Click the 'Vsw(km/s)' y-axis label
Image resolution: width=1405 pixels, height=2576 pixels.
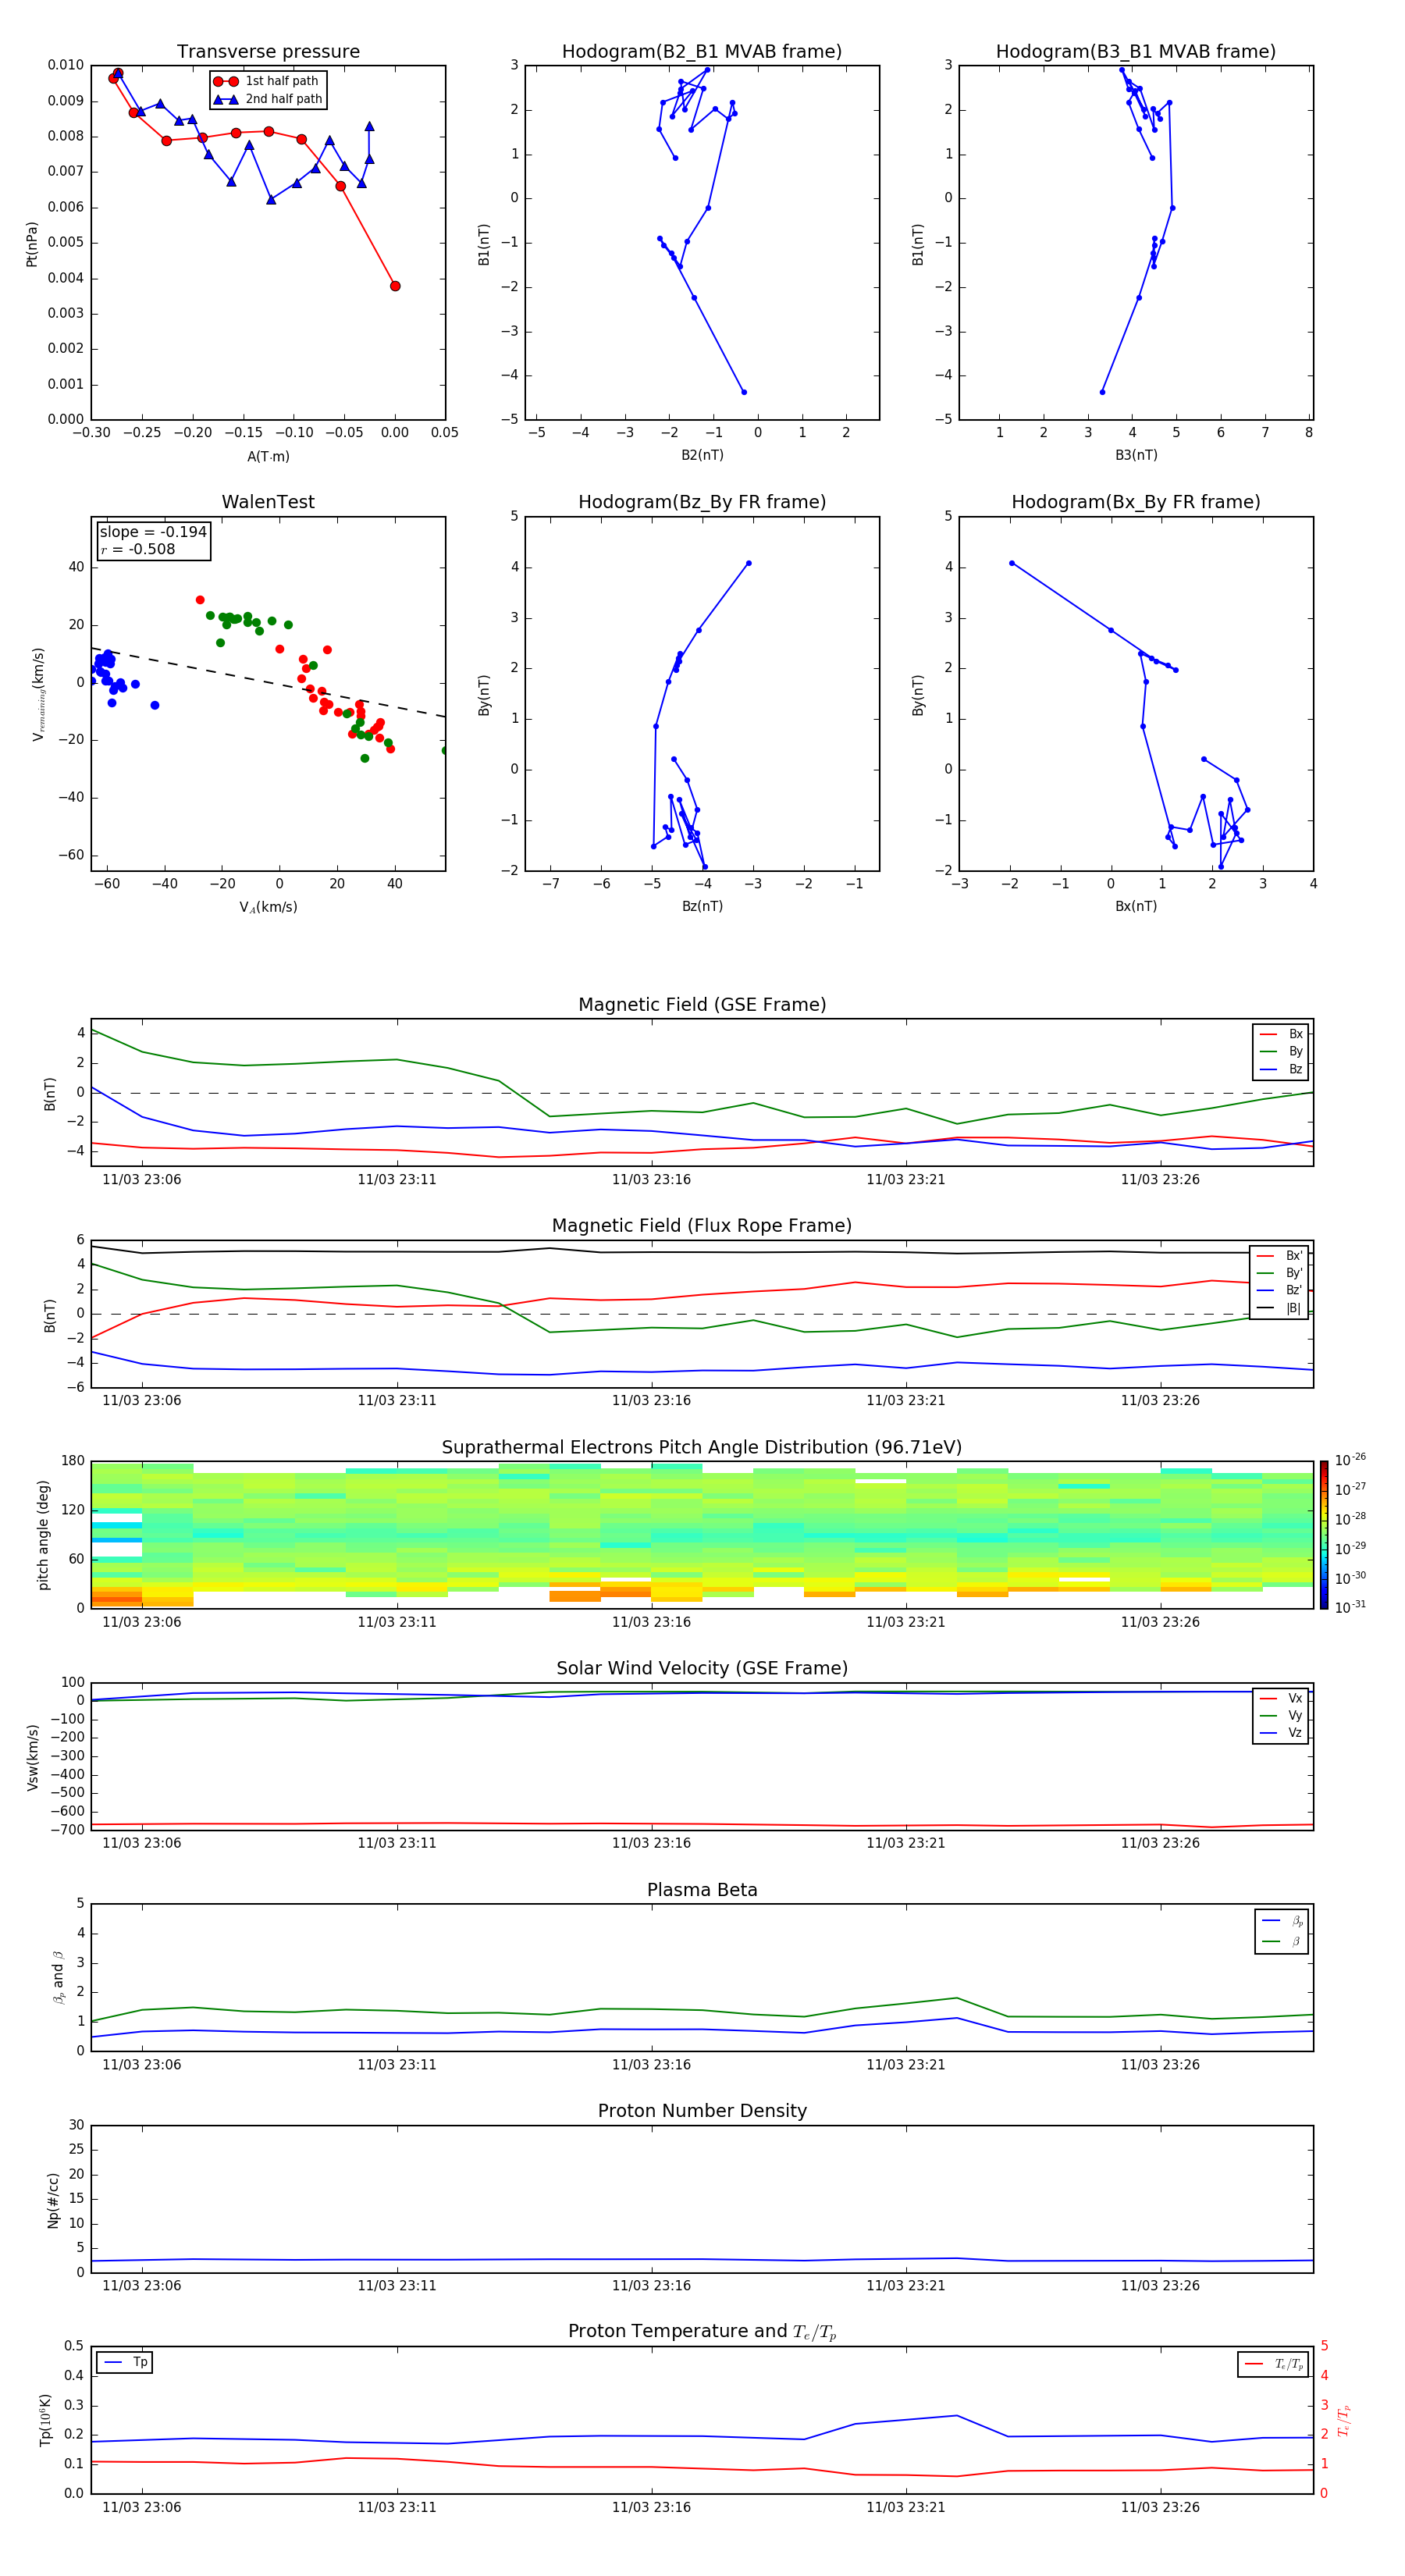(32, 1757)
